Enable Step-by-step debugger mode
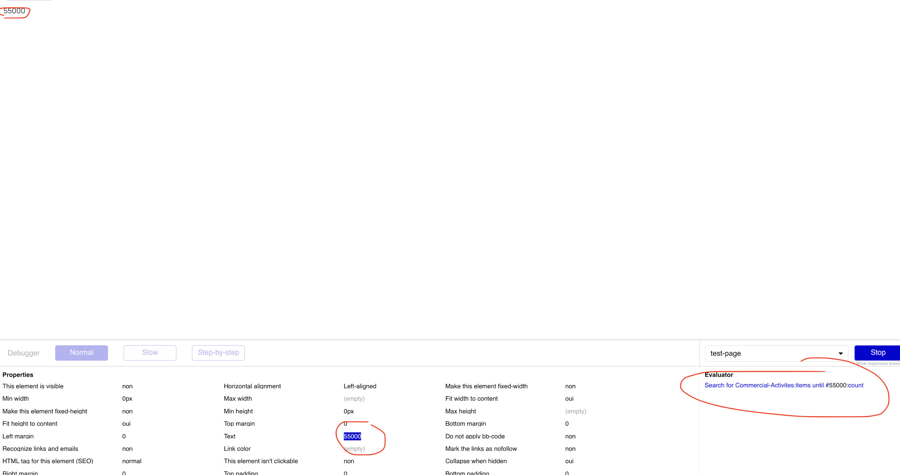 tap(218, 353)
